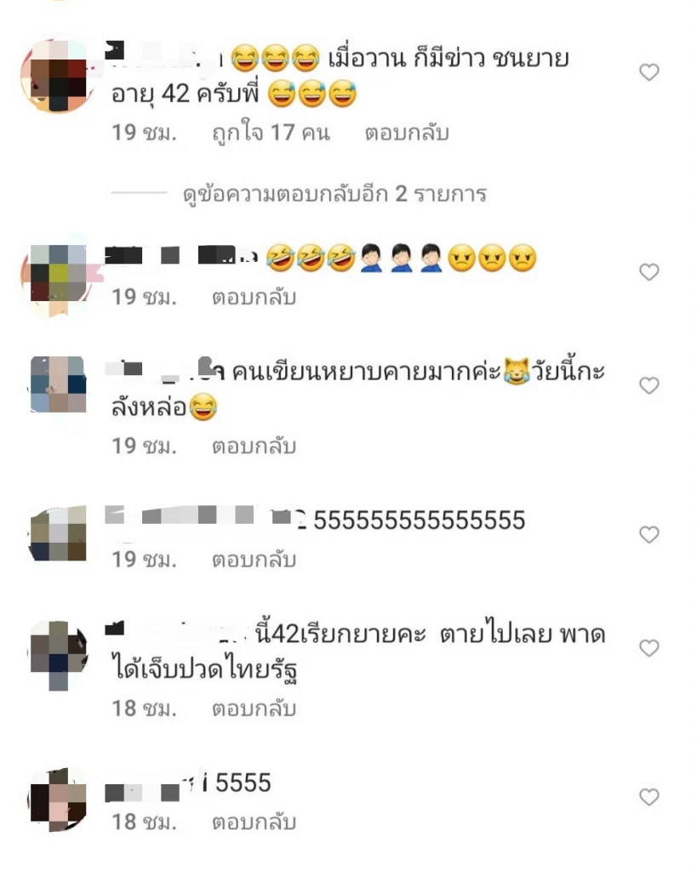Reply to the ชนยาย อายุ 42 comment
Screen dimensions: 697x871
[406, 133]
